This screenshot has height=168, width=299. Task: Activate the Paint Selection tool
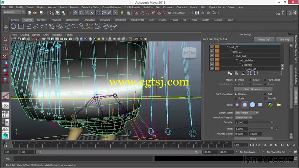[x=5, y=56]
